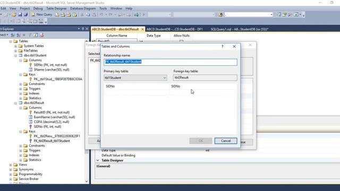340x191 pixels.
Task: Expand the System Tables folder
Action: pos(15,46)
